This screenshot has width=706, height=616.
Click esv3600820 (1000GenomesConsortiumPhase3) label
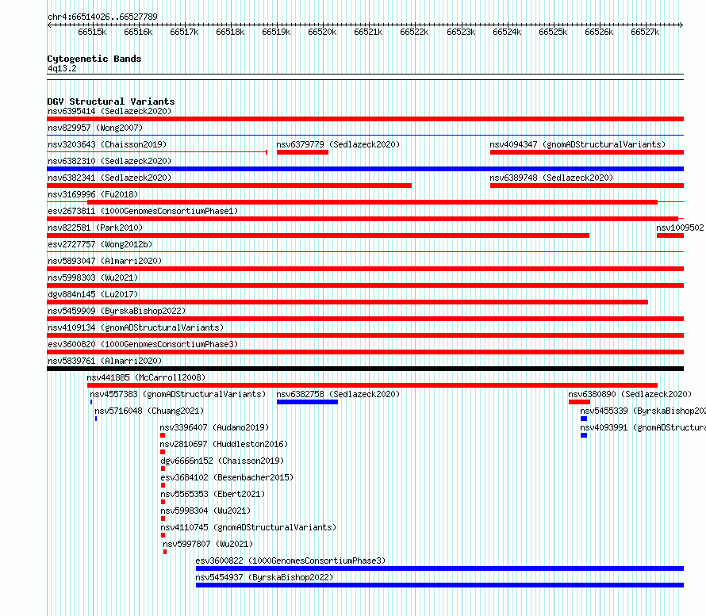point(143,344)
